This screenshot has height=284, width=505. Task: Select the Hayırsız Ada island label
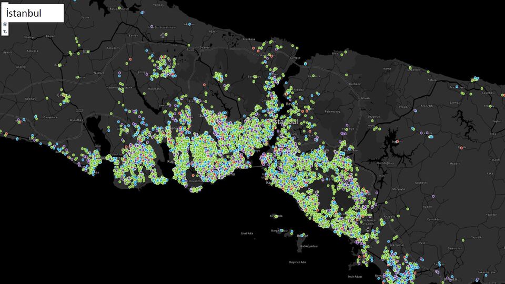298,261
